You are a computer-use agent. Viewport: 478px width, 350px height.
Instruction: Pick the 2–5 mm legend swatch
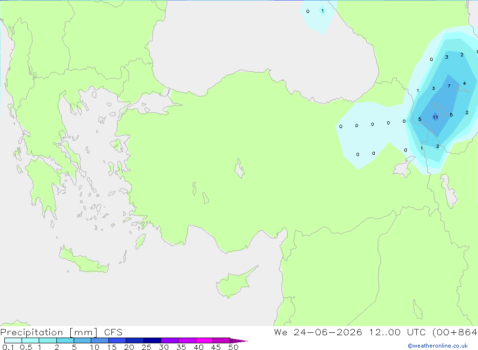[x=65, y=340]
